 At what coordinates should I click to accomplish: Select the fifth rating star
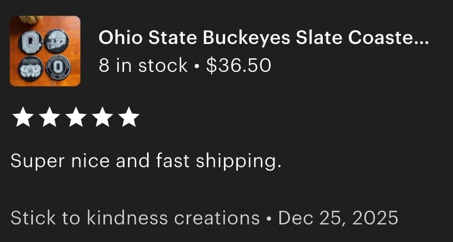click(129, 117)
